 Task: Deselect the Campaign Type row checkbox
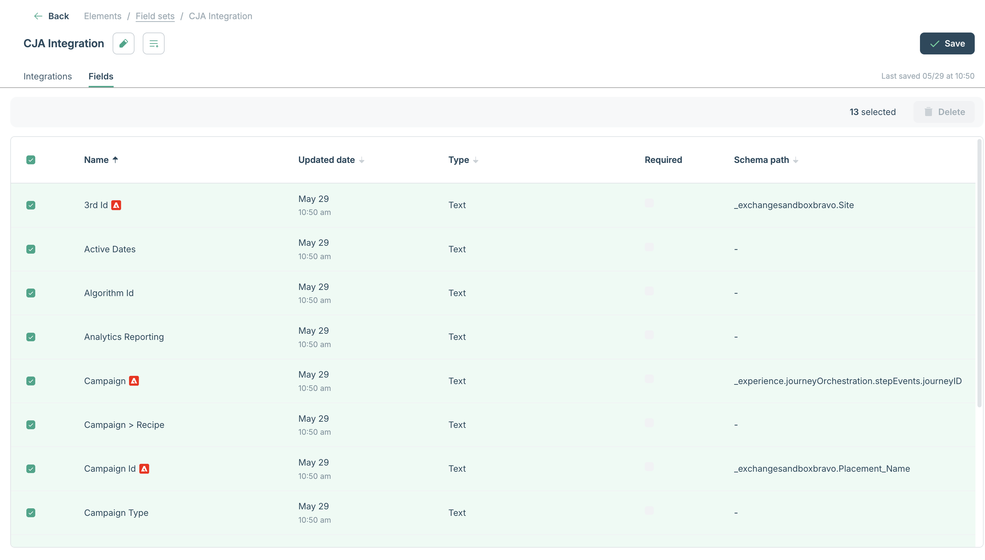click(x=31, y=513)
